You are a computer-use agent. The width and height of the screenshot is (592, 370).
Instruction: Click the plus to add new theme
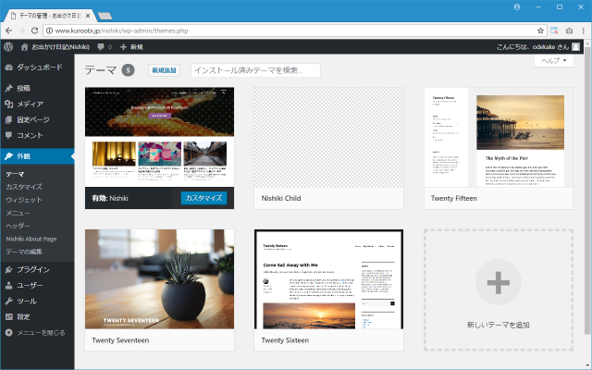click(499, 282)
